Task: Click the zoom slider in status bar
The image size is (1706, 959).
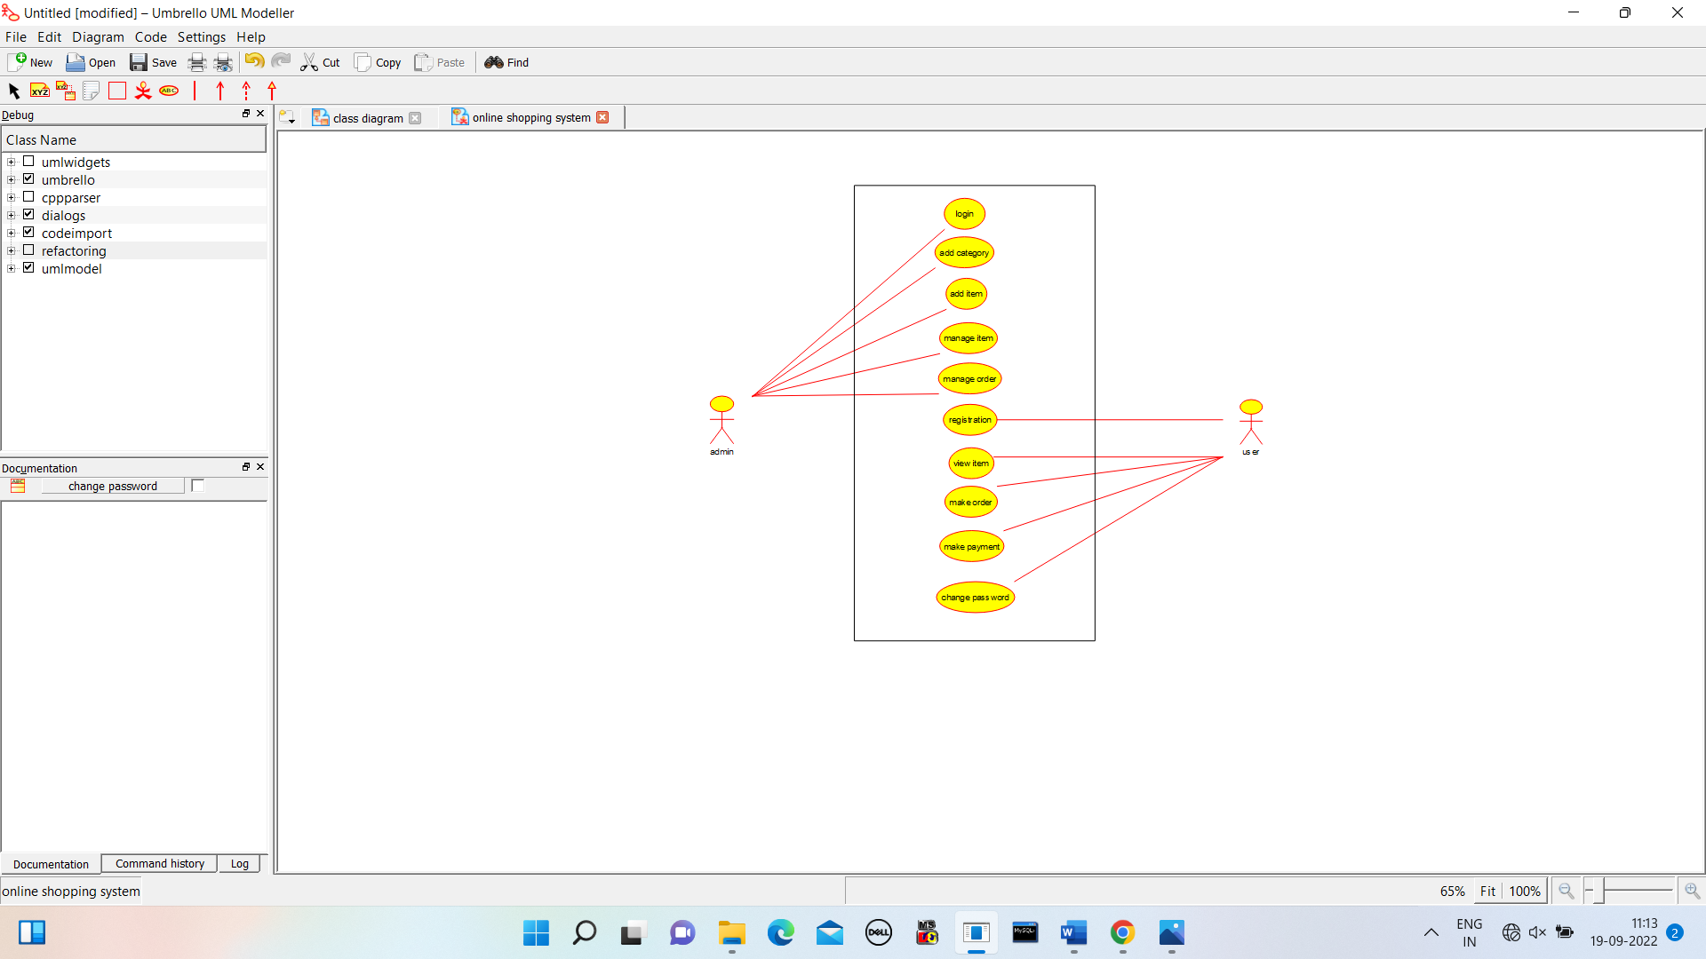Action: (1630, 890)
